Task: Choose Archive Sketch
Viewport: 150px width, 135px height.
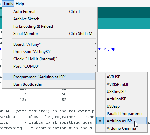Action: click(50, 19)
